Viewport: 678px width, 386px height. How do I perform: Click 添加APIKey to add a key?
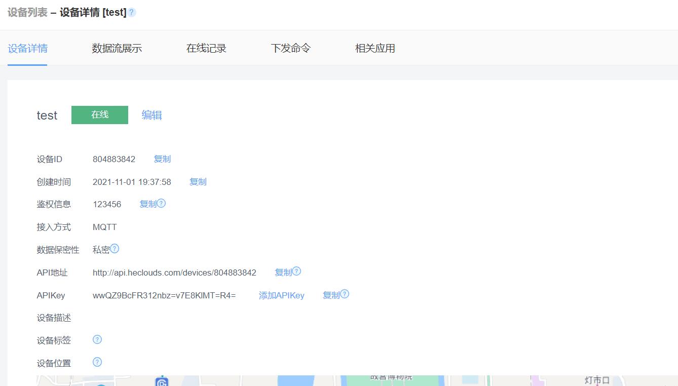point(281,295)
